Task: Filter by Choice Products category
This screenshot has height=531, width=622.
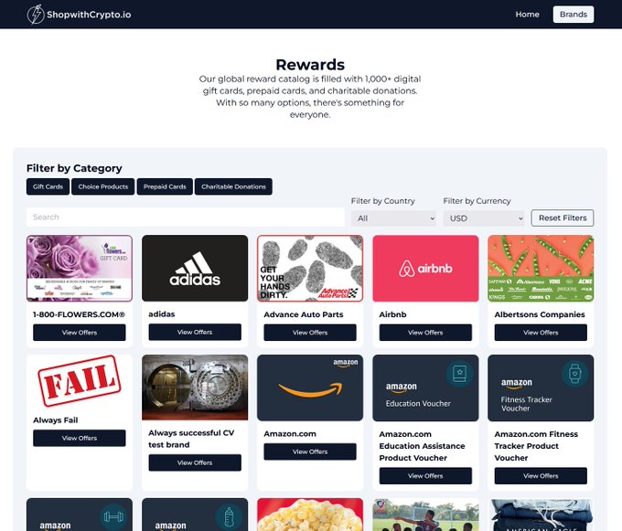Action: click(103, 186)
